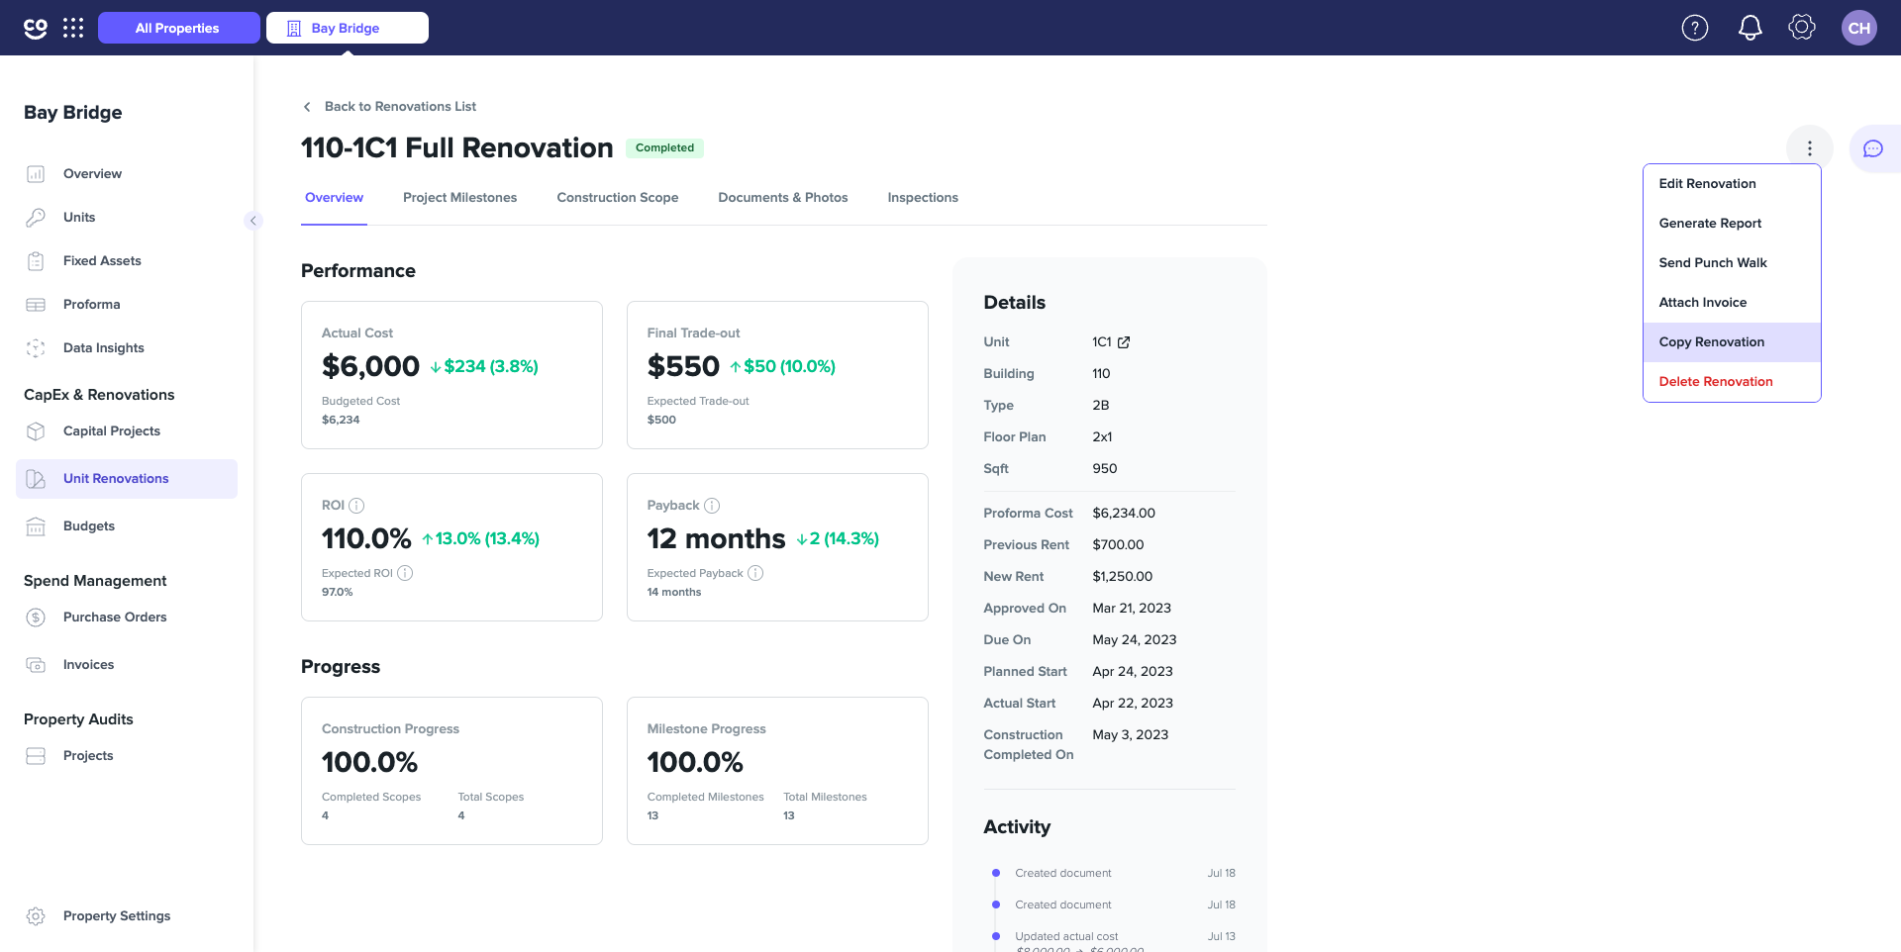Screen dimensions: 1901x952
Task: Open the apps grid launcher
Action: (73, 28)
